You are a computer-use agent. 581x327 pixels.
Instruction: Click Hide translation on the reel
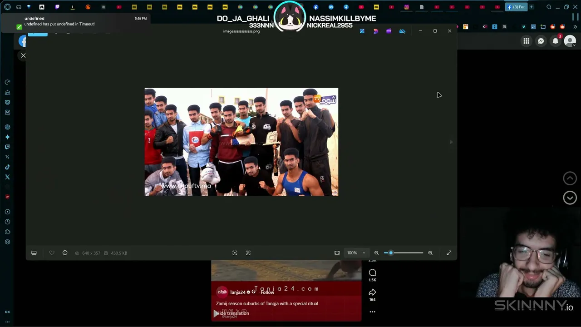point(233,313)
